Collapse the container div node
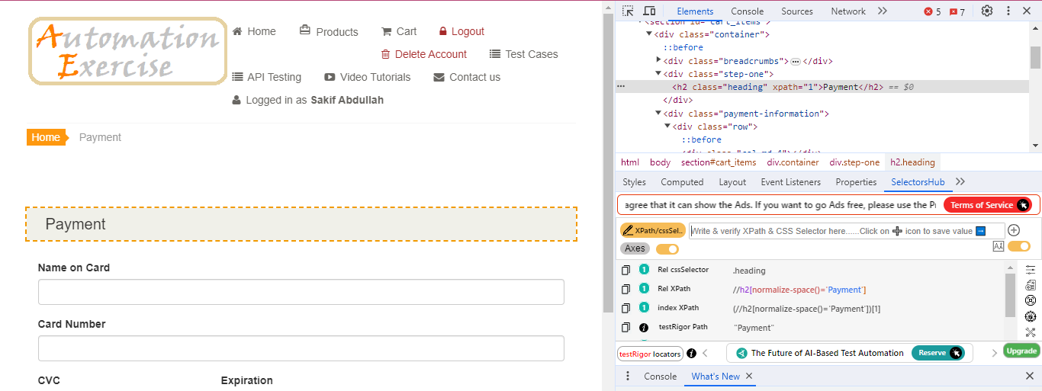 pos(649,34)
